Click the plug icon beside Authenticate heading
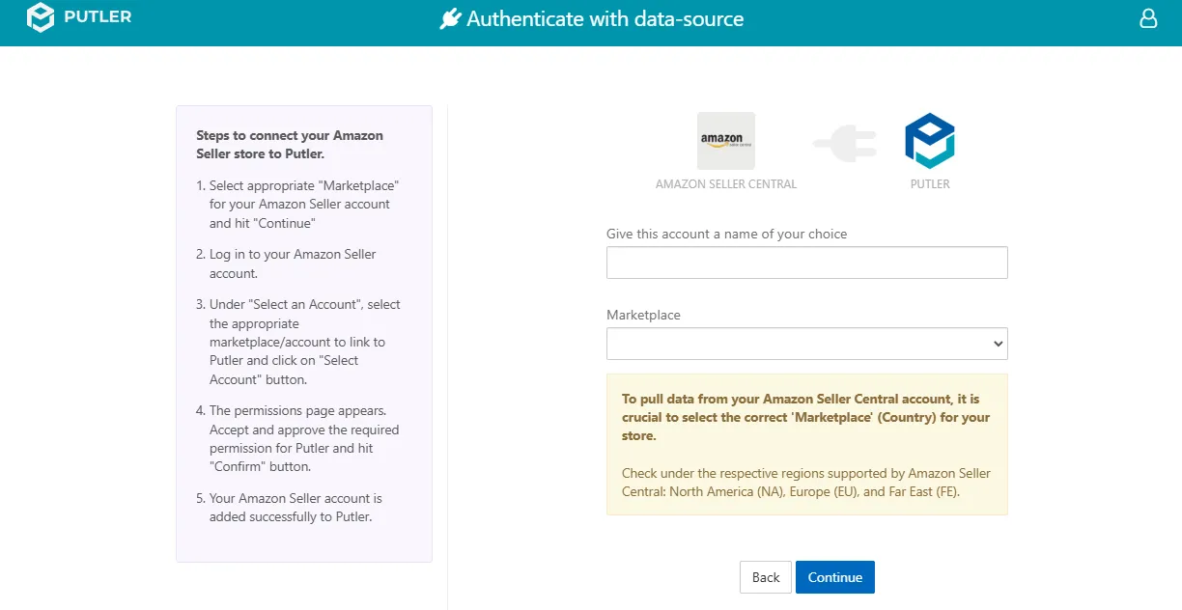This screenshot has height=610, width=1182. click(450, 19)
